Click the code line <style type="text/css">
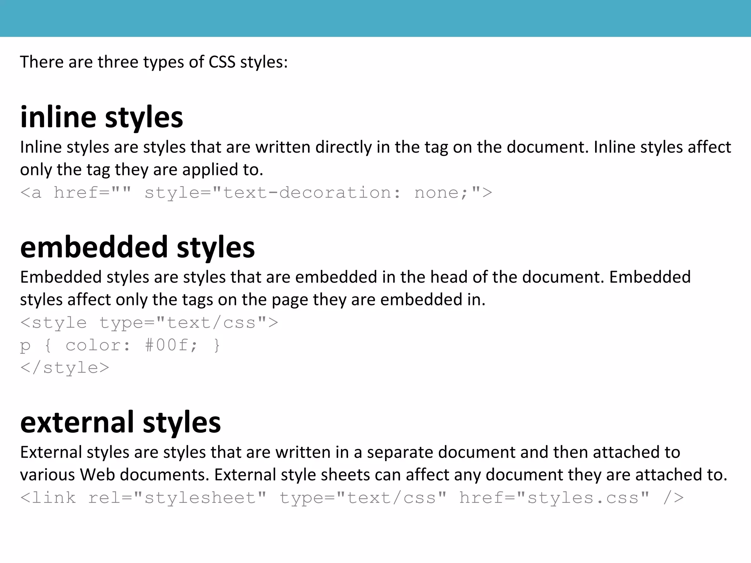Viewport: 751px width, 563px height. point(149,323)
